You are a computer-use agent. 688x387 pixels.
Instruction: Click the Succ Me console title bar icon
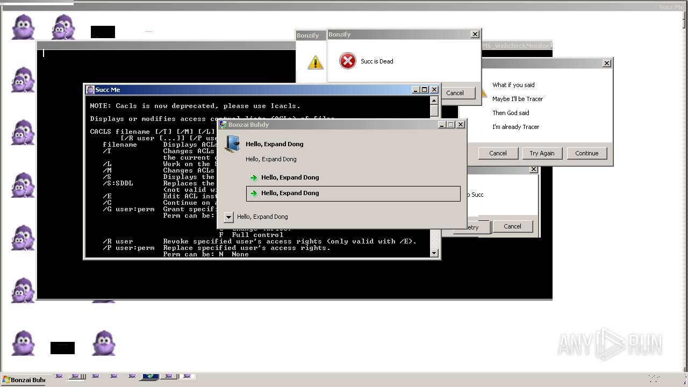click(x=90, y=90)
